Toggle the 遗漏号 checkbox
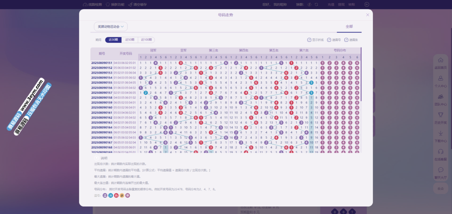Viewport: 452px width, 214px height. (329, 40)
